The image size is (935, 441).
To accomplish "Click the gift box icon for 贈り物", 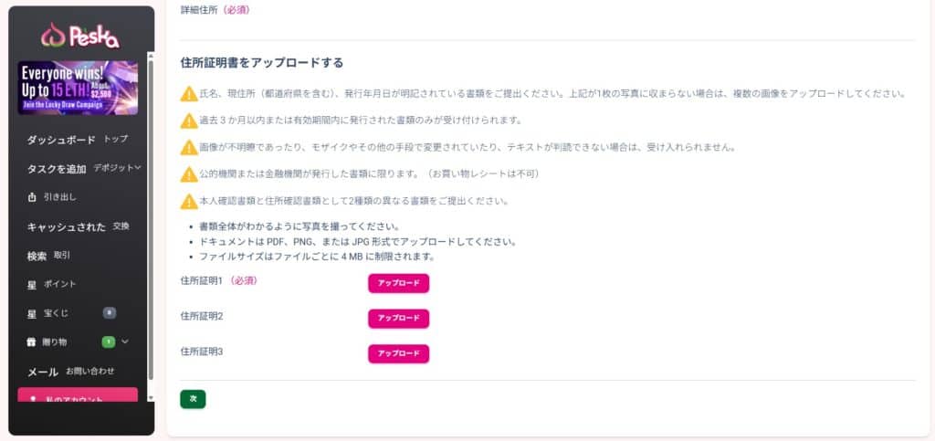I will [x=32, y=342].
